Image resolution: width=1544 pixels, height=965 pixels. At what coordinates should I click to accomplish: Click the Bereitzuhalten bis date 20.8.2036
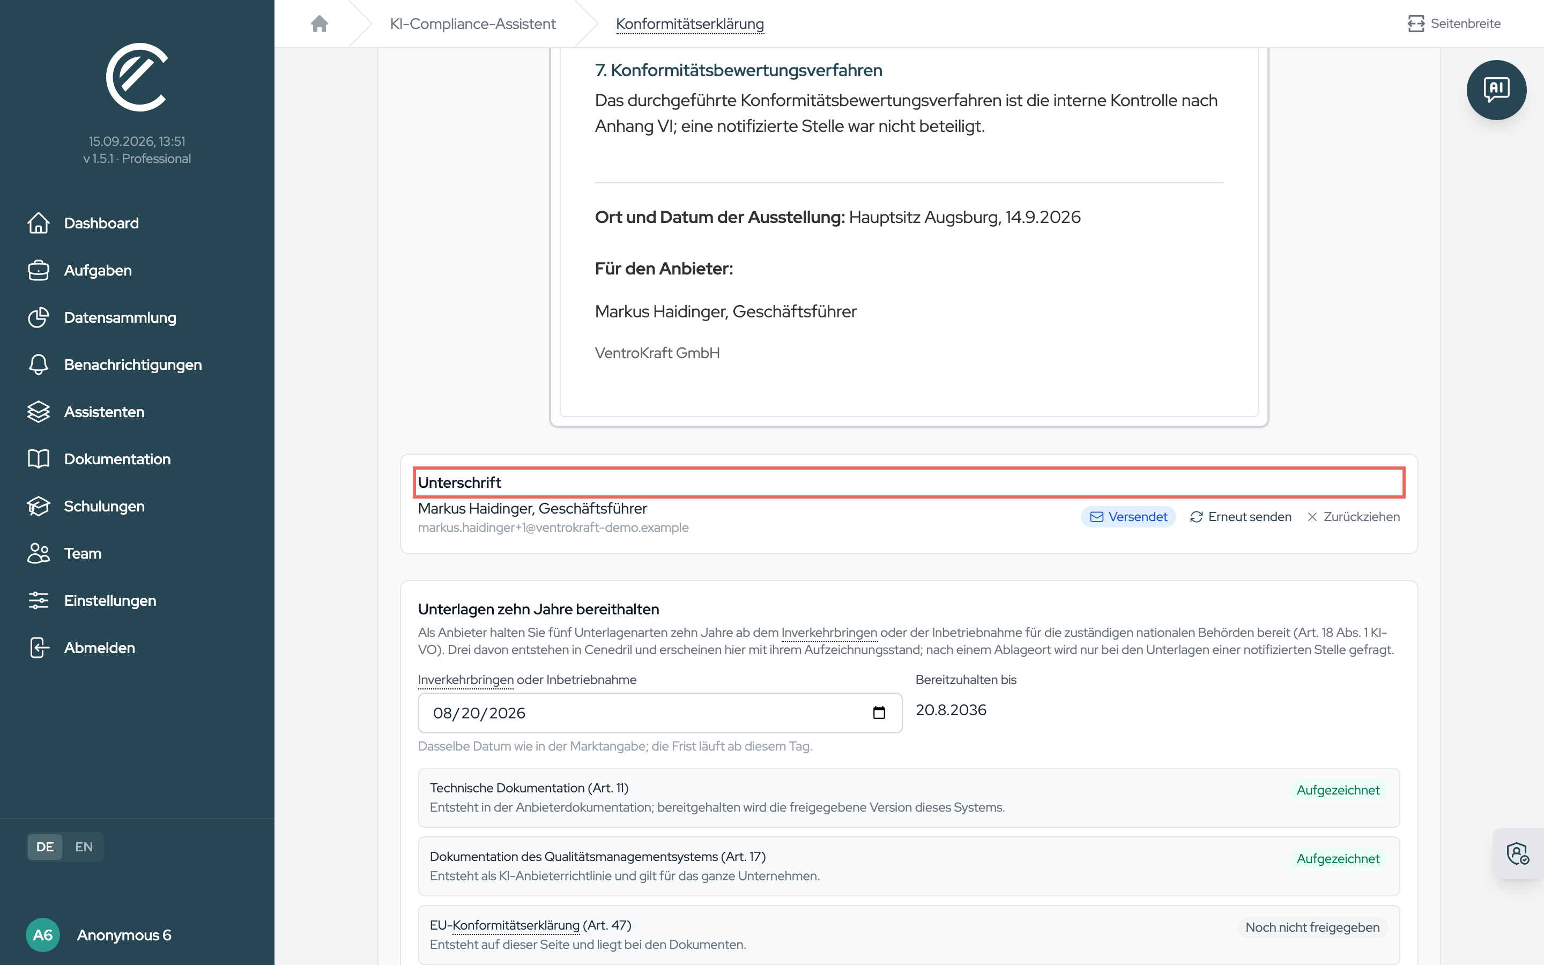click(x=951, y=710)
